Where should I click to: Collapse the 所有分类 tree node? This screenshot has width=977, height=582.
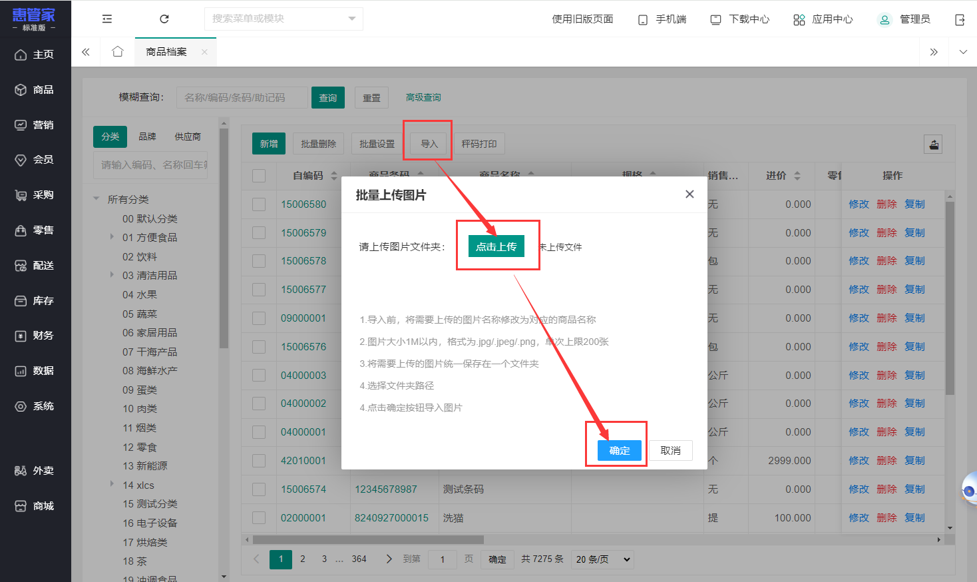coord(97,199)
